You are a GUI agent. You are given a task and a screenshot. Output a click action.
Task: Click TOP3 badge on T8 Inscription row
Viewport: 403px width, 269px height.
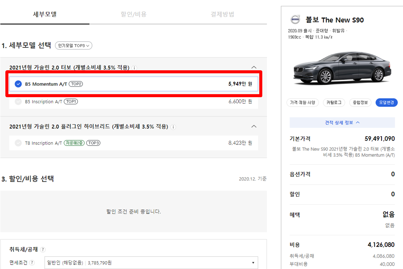93,143
